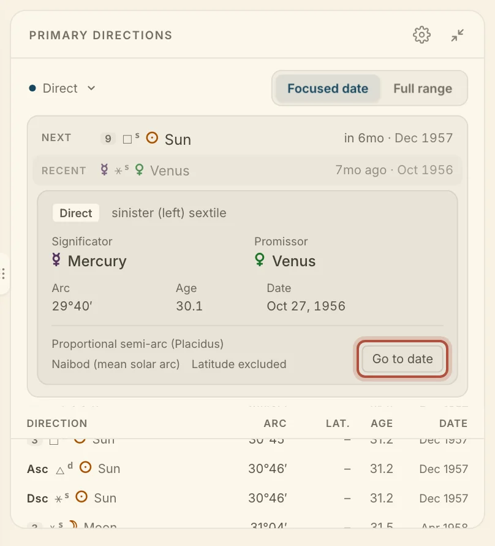Click Dec 1957 date in Dsc row
495x546 pixels.
tap(444, 498)
